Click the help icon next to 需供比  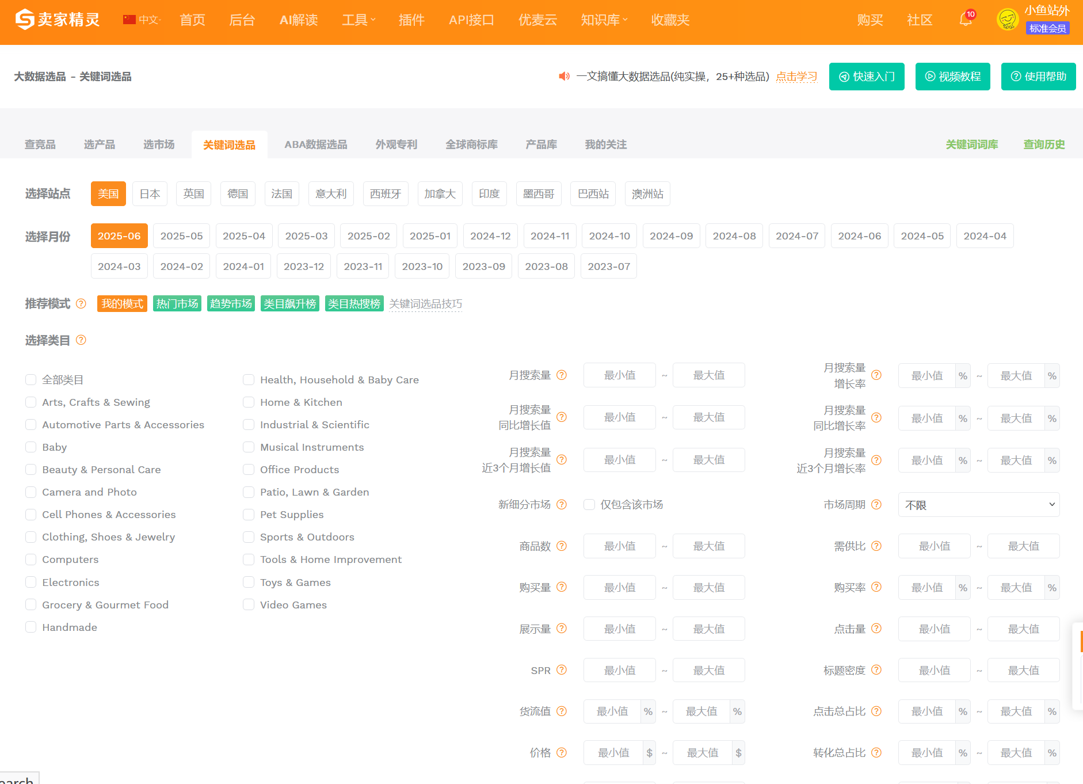(876, 546)
